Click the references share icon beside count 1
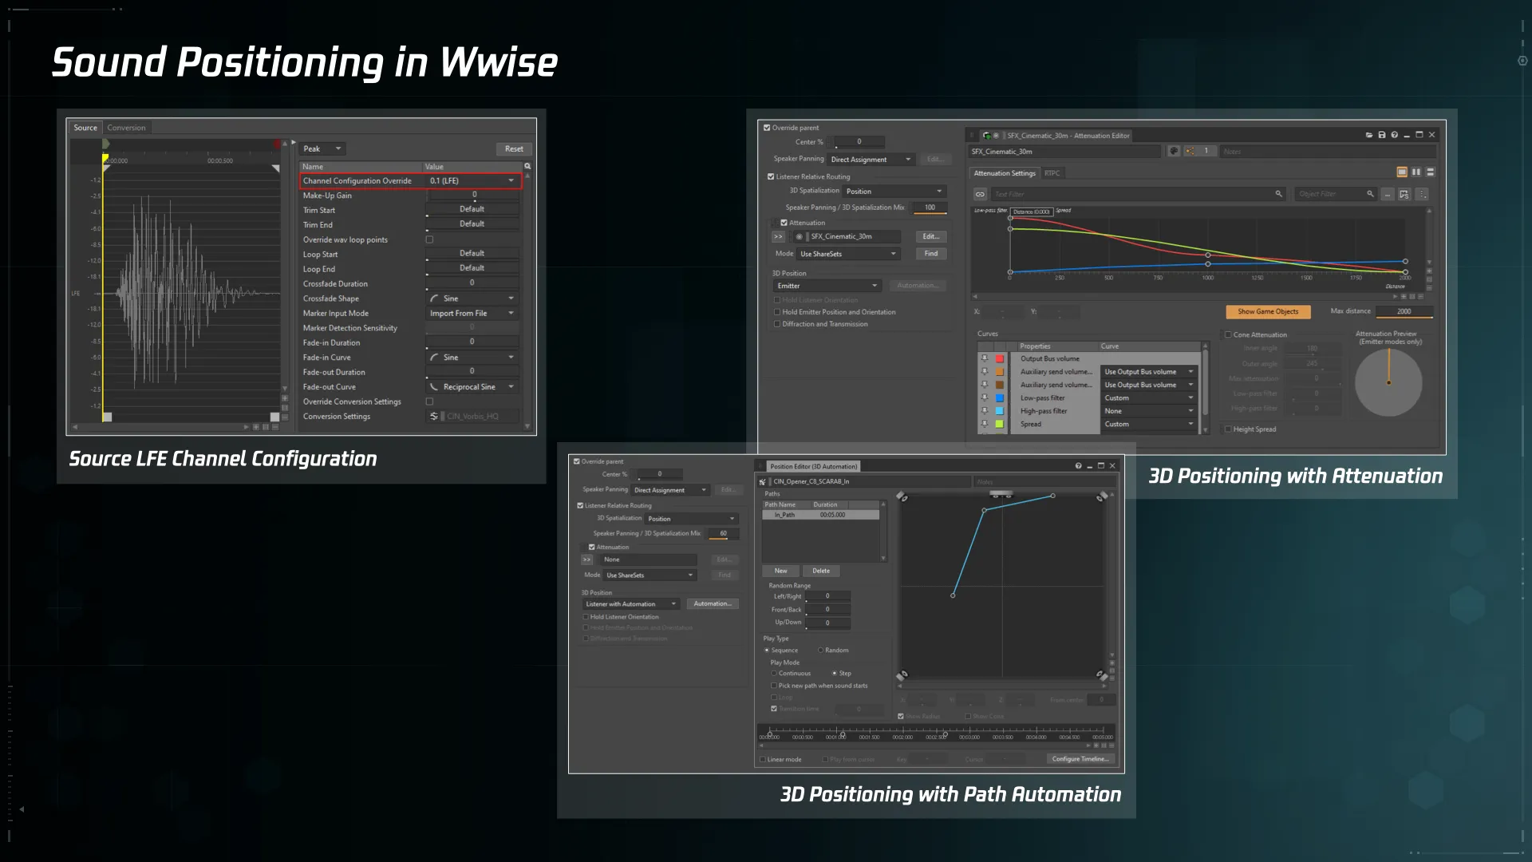Image resolution: width=1532 pixels, height=862 pixels. tap(1190, 151)
